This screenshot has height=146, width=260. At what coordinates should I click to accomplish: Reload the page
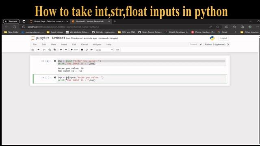14,27
